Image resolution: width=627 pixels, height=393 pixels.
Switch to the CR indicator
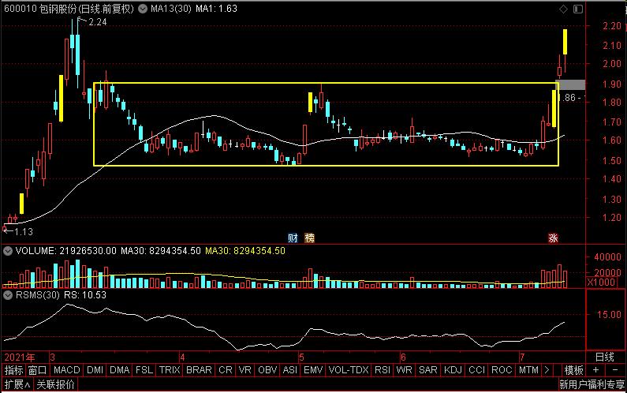click(x=225, y=370)
